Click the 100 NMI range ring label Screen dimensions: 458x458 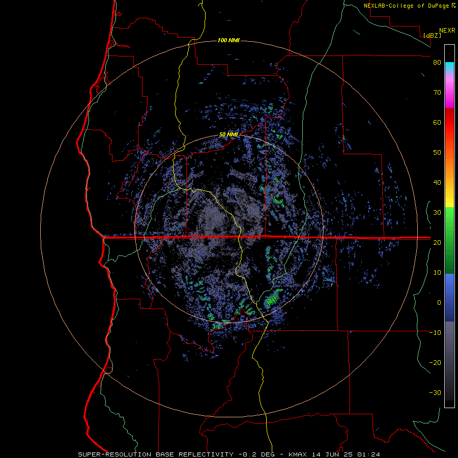tap(228, 40)
